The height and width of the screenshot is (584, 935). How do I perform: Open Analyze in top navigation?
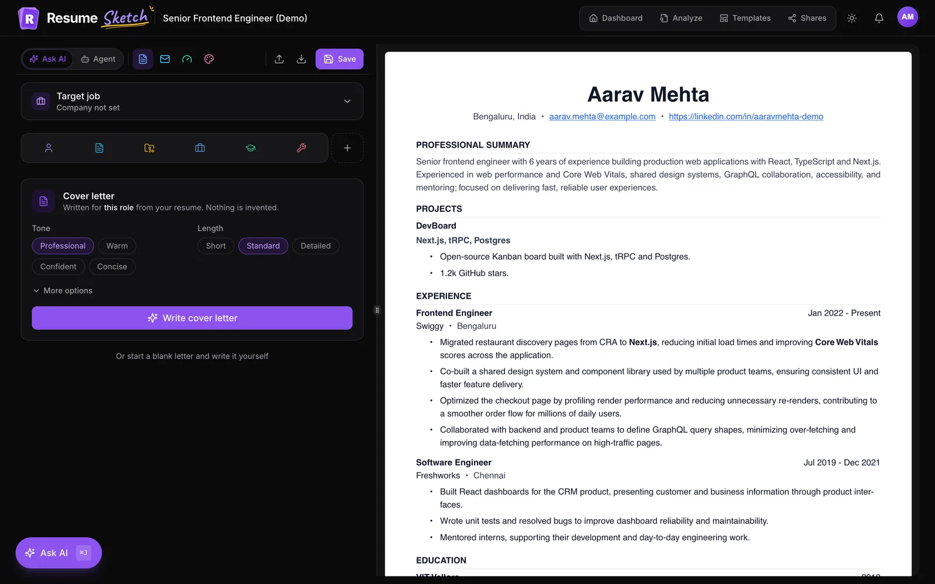coord(681,18)
